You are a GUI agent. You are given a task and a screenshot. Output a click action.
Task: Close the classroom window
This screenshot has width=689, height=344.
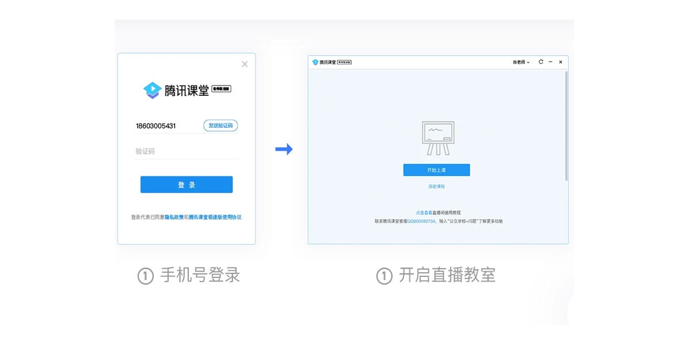[x=560, y=61]
